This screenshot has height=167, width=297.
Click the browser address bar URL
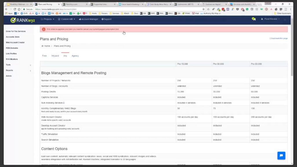[56, 9]
